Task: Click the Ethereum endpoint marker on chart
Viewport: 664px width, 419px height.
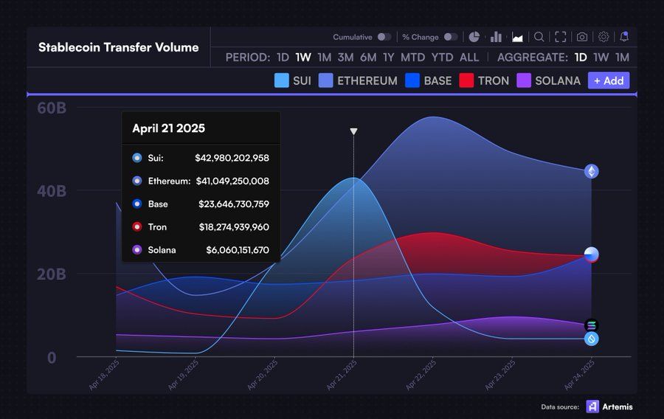Action: 592,171
